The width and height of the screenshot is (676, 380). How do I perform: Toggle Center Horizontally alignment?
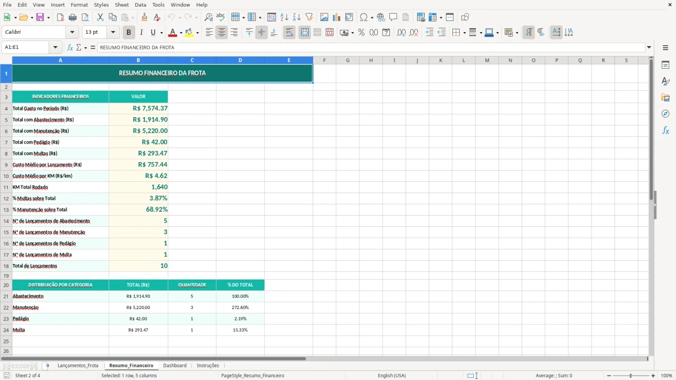click(221, 33)
